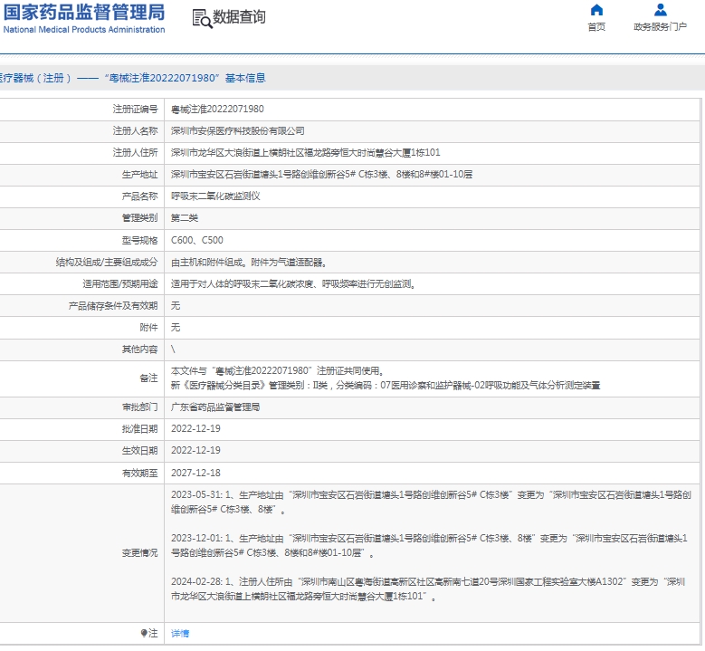Select 无 in the 产品储存条件及有效期 row
The width and height of the screenshot is (705, 651).
click(x=176, y=306)
